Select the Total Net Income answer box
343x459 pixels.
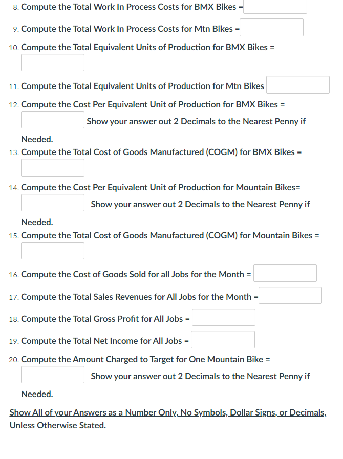tap(223, 339)
